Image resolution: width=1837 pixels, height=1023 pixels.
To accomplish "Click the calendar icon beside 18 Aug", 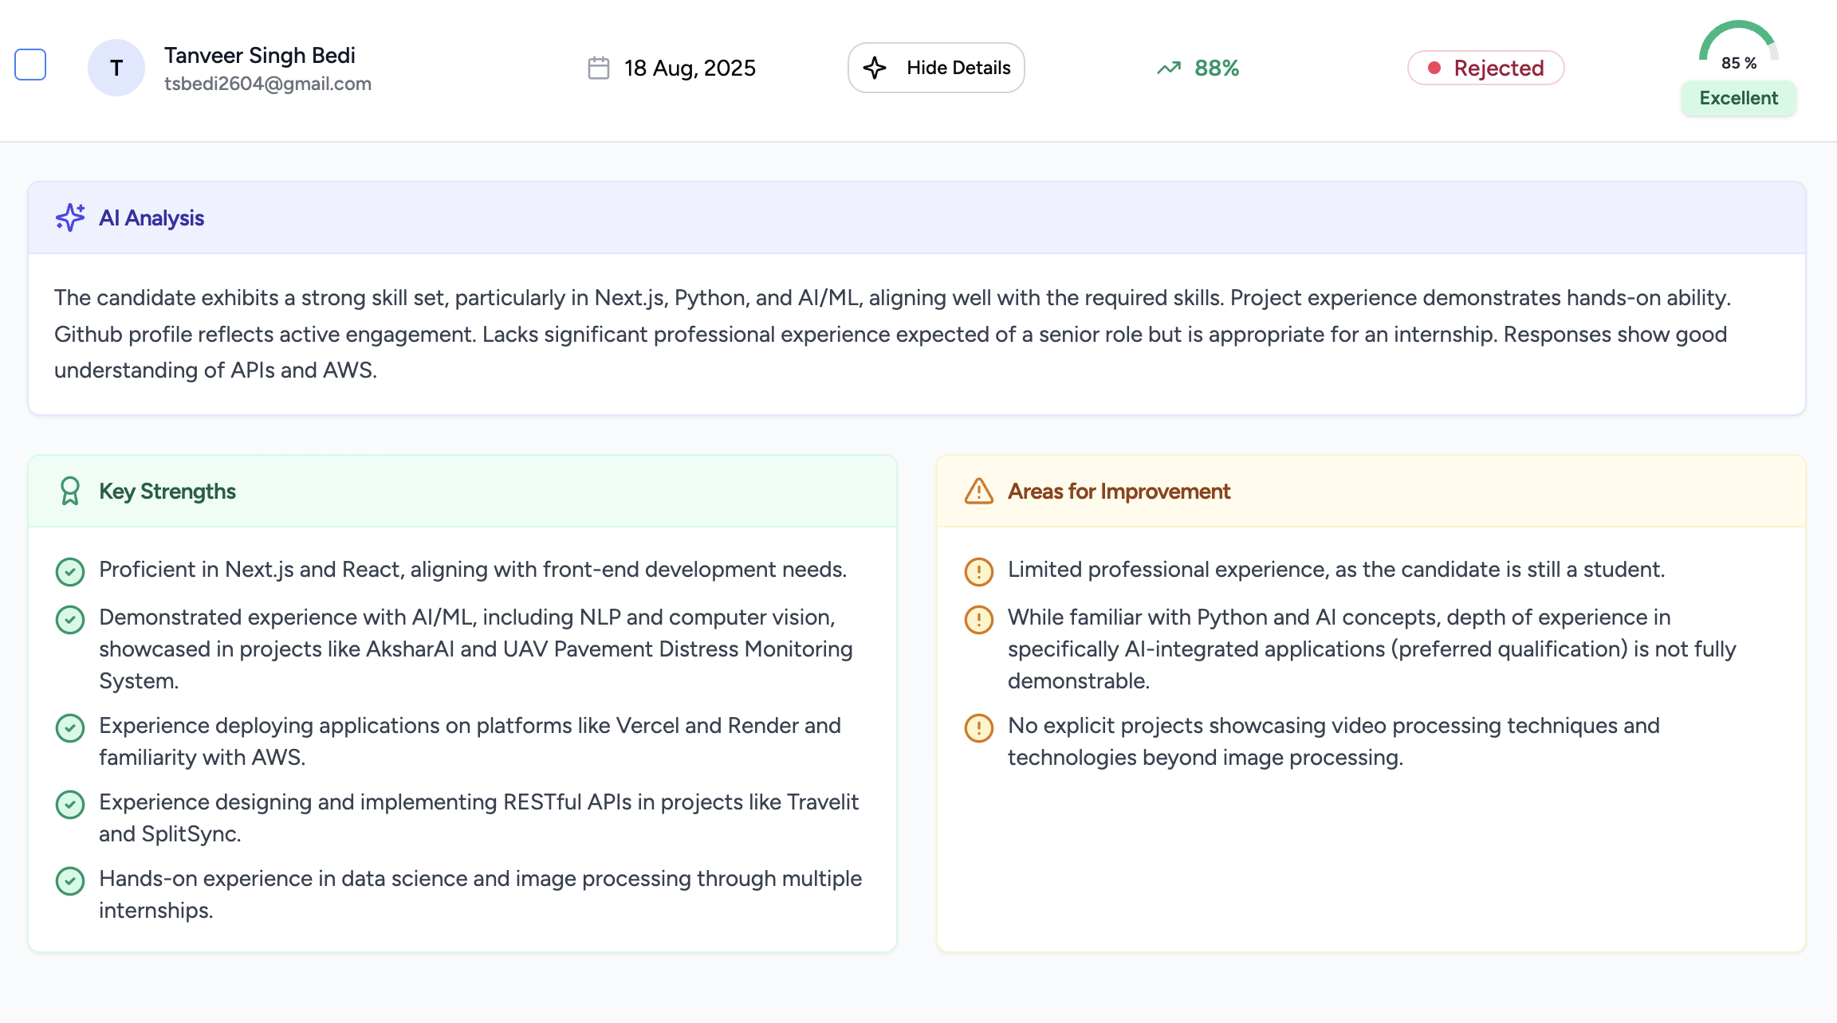I will [598, 68].
